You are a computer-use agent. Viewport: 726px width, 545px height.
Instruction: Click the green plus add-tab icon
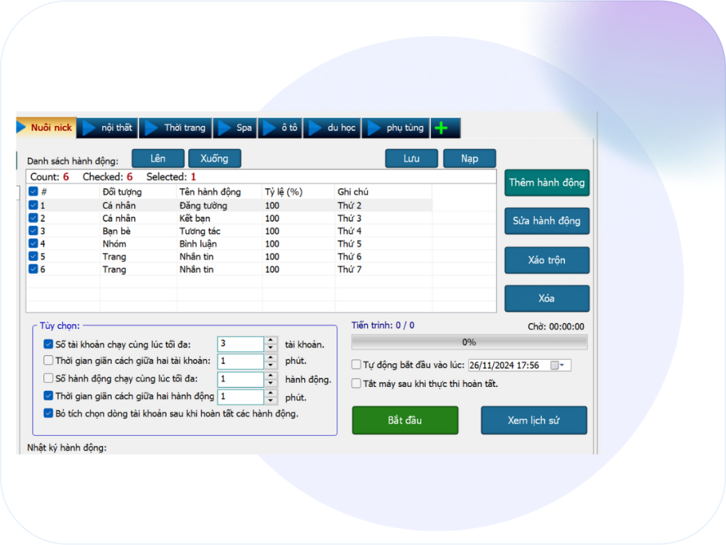click(x=441, y=128)
